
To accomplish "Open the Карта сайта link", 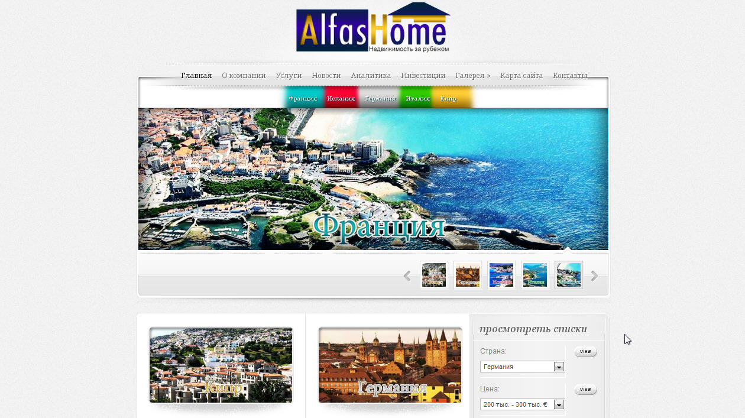I will [x=521, y=76].
